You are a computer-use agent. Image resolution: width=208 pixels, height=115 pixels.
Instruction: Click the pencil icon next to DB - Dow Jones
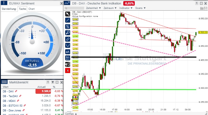pyautogui.click(x=23, y=110)
